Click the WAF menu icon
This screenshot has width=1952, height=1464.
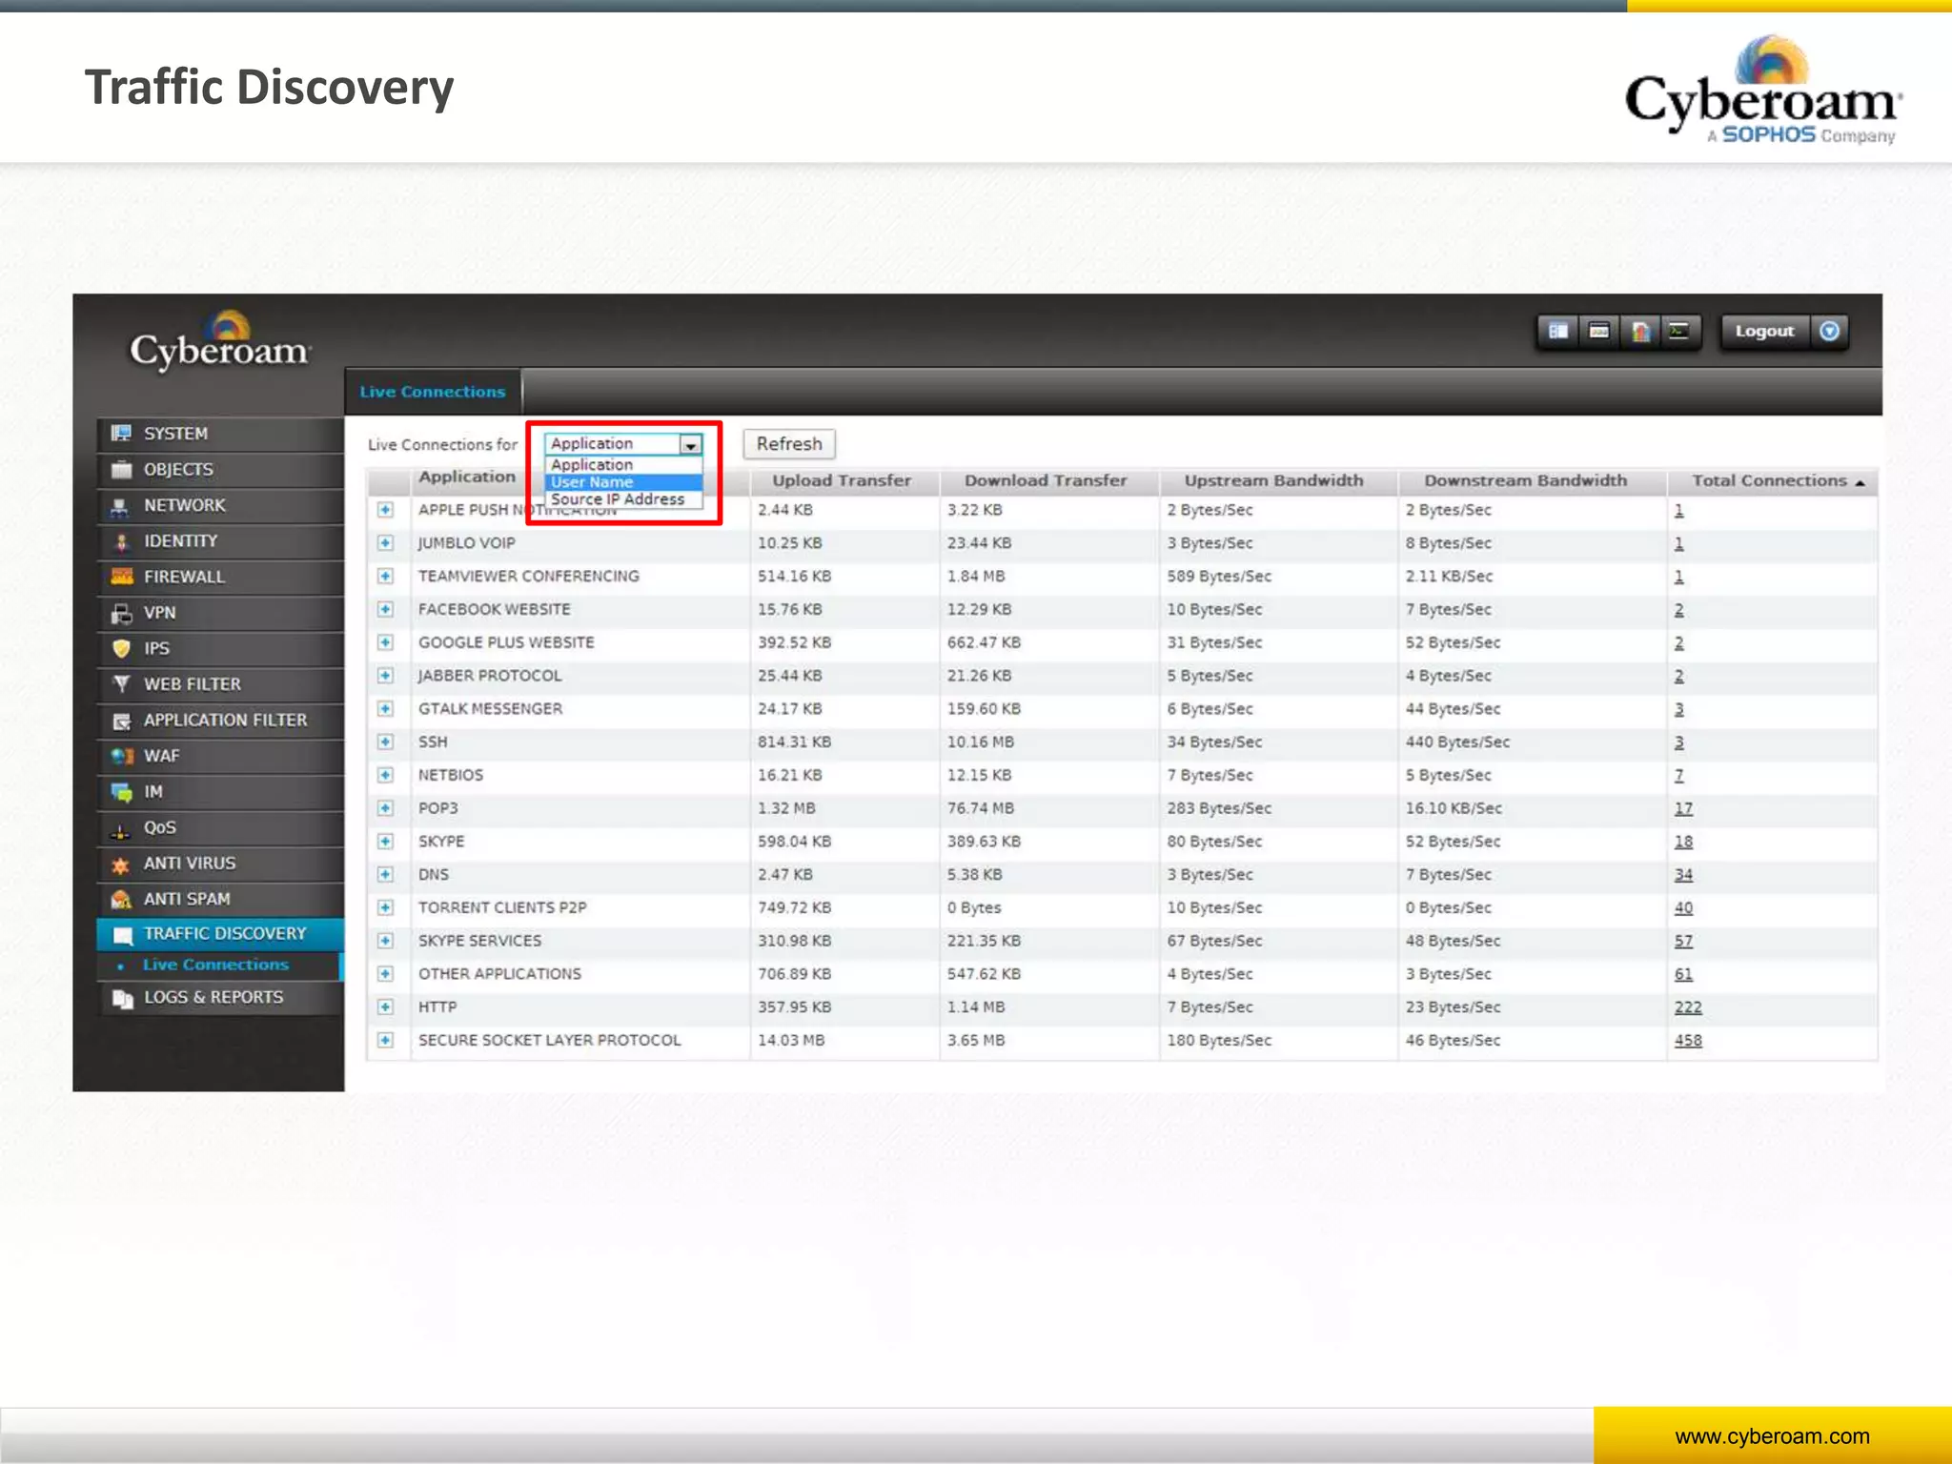(121, 756)
